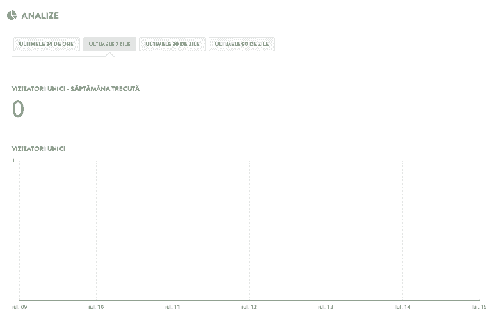The width and height of the screenshot is (499, 318).
Task: Click the iul. 11 axis label
Action: point(173,307)
